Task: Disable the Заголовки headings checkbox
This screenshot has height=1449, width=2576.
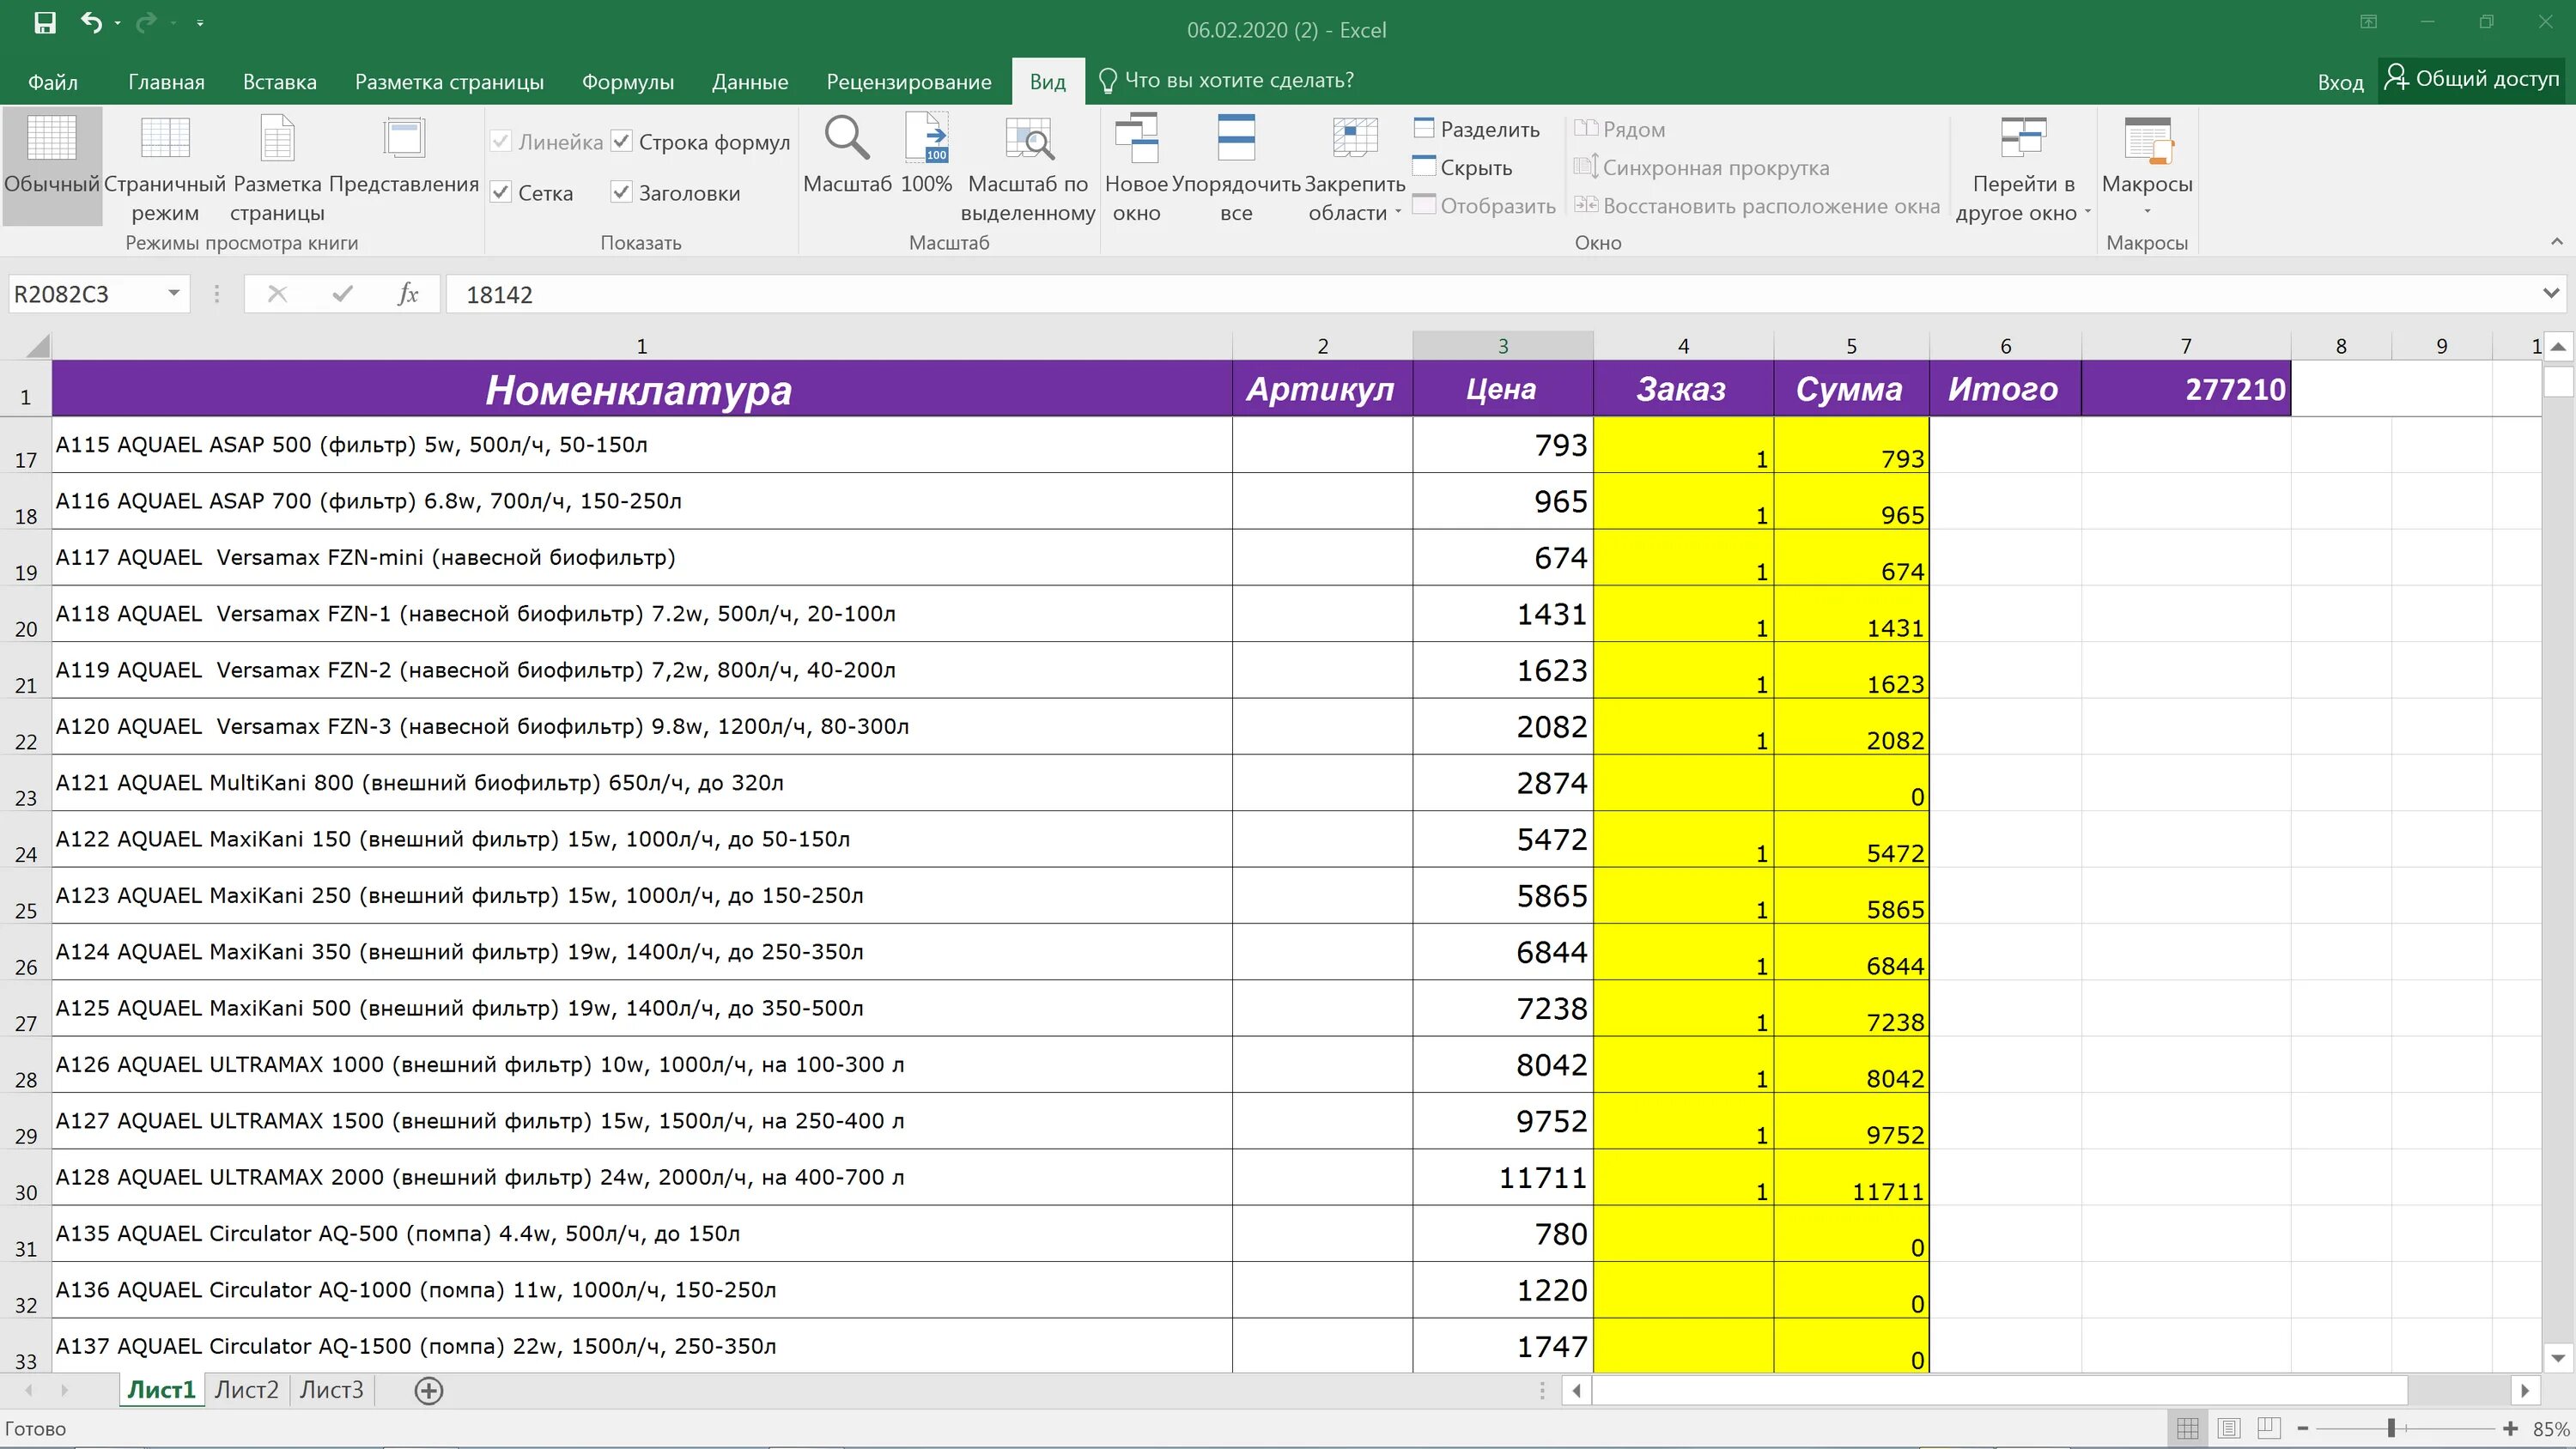Action: coord(622,193)
